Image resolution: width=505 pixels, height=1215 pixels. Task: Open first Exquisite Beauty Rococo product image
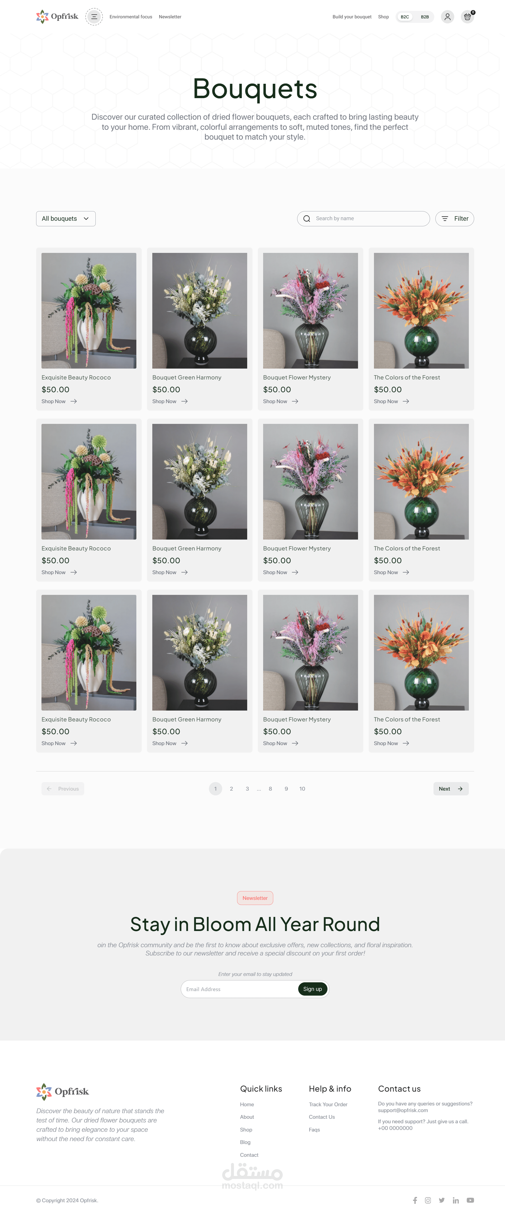89,310
